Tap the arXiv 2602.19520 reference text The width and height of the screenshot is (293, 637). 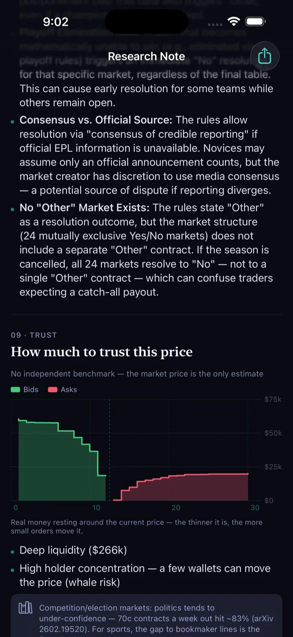[x=156, y=624]
